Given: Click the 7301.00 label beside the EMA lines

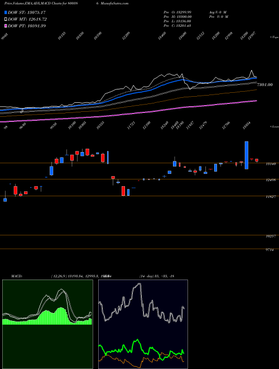Looking at the screenshot, I should click(265, 85).
